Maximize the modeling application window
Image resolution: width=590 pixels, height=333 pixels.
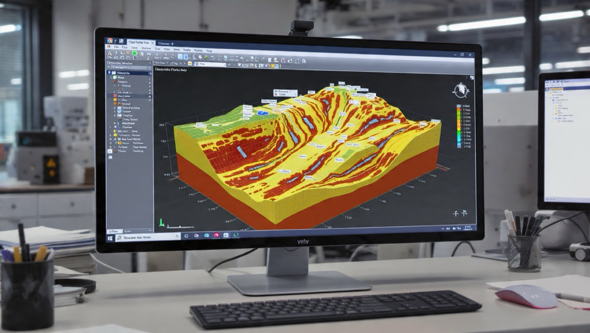point(462,55)
